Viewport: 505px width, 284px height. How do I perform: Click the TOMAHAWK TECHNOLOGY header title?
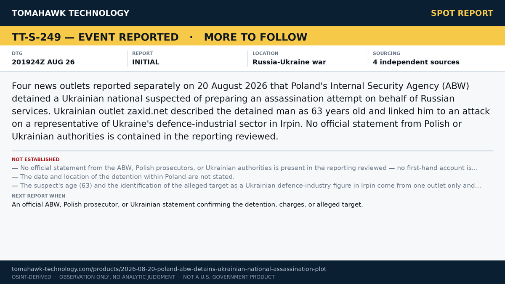(x=71, y=13)
